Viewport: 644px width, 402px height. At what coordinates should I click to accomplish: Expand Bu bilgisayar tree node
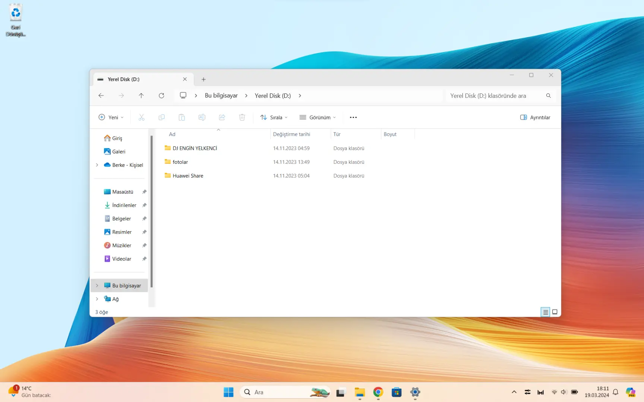pos(97,285)
